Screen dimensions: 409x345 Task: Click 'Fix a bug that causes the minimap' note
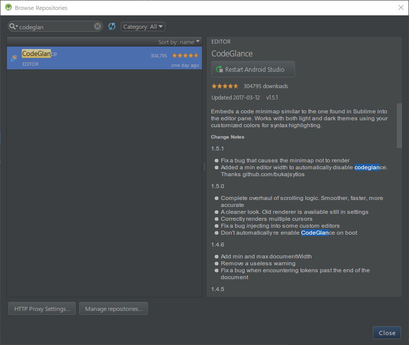(285, 160)
